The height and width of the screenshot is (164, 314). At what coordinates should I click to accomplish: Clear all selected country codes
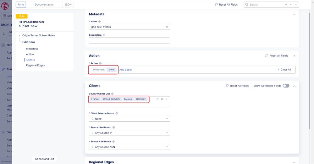[162, 99]
